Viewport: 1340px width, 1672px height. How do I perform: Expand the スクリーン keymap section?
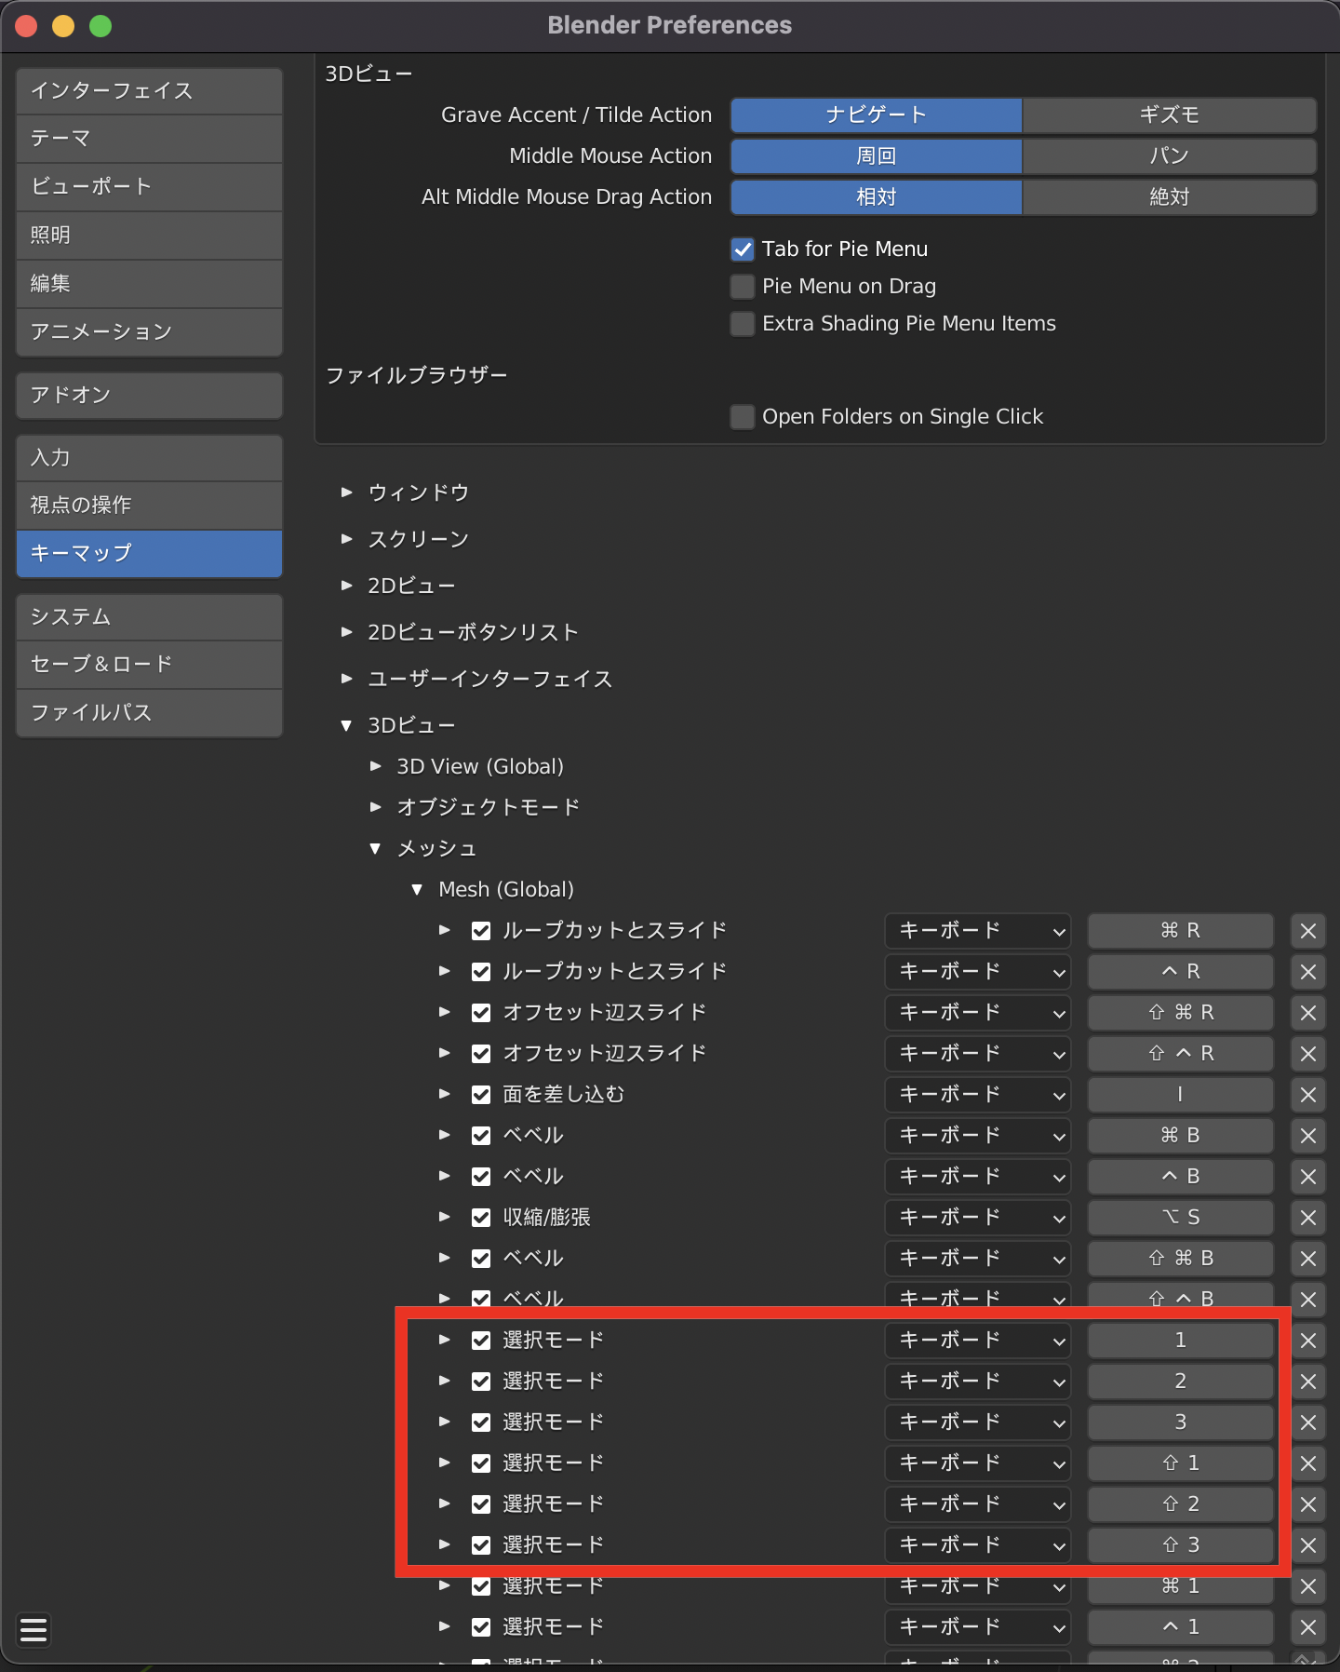[347, 539]
